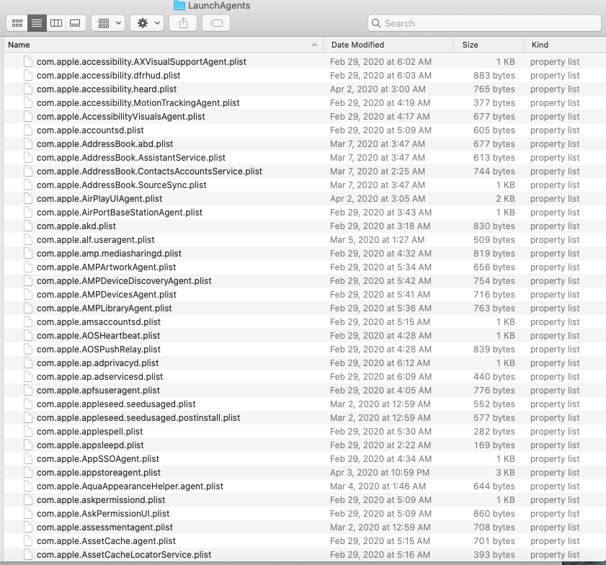Click the Mar 5, 2020 at 1:27 AM date
This screenshot has width=606, height=565.
point(377,240)
